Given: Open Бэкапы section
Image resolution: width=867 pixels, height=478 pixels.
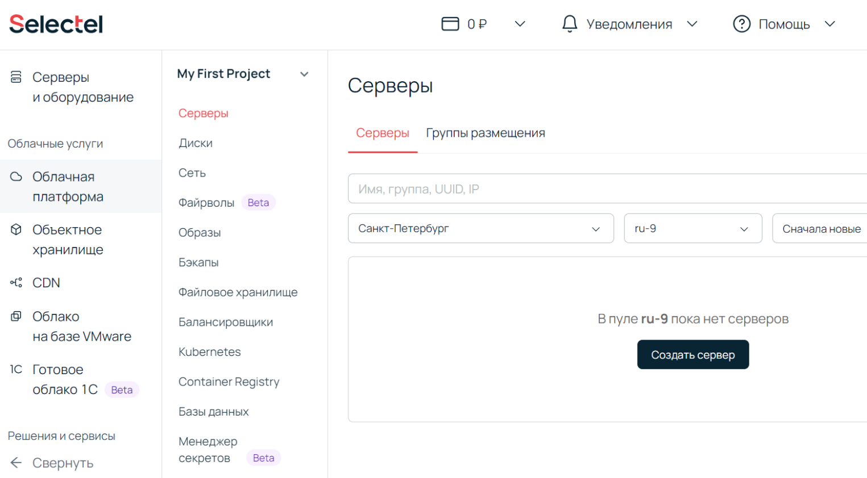Looking at the screenshot, I should pyautogui.click(x=198, y=262).
